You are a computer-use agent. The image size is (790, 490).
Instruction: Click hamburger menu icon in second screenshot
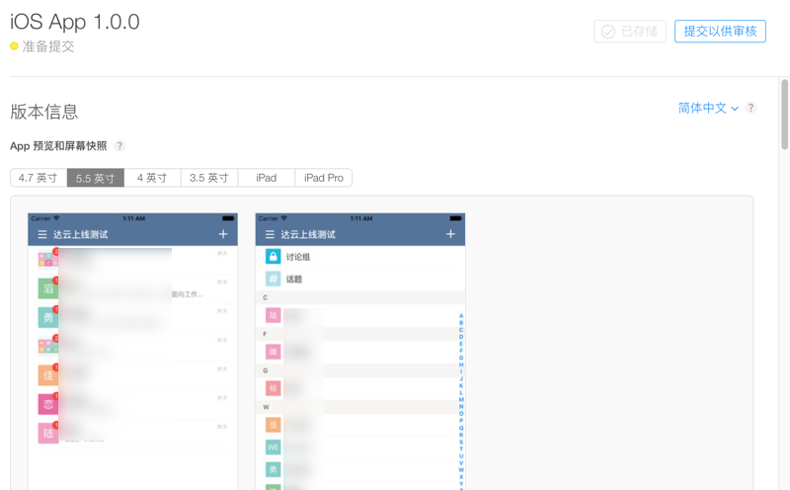tap(270, 234)
